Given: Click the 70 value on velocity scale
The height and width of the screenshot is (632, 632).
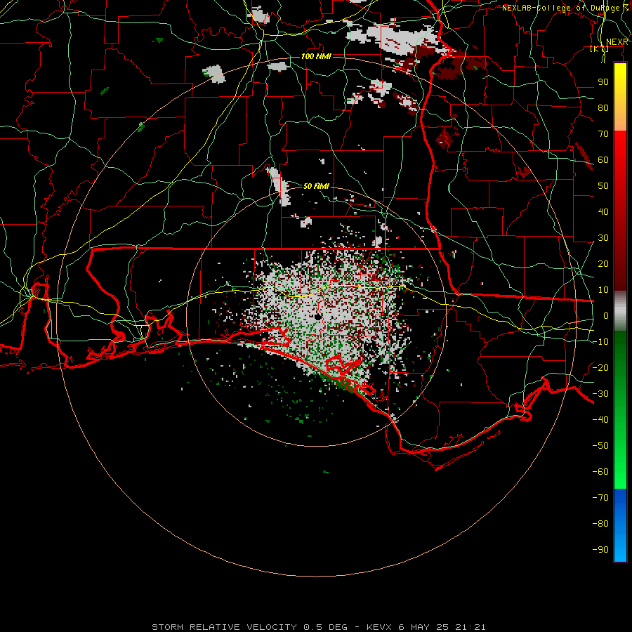Looking at the screenshot, I should (x=603, y=134).
